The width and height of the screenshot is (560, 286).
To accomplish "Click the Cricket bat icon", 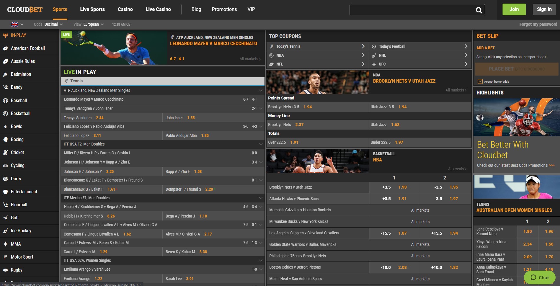I will [5, 153].
